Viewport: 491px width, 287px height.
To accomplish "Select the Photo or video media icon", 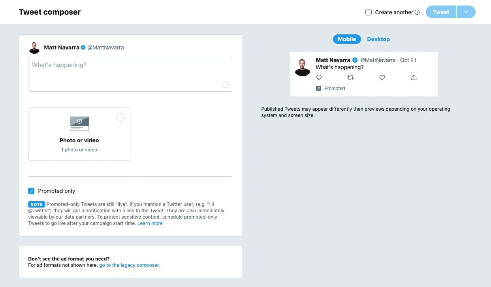I will click(79, 123).
